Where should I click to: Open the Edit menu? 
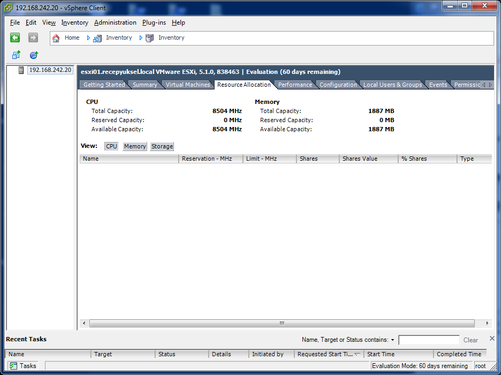(31, 22)
